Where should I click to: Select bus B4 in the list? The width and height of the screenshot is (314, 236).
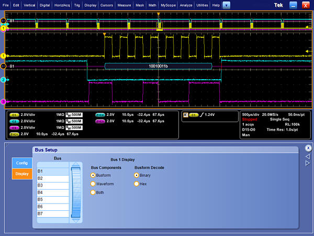coord(52,192)
